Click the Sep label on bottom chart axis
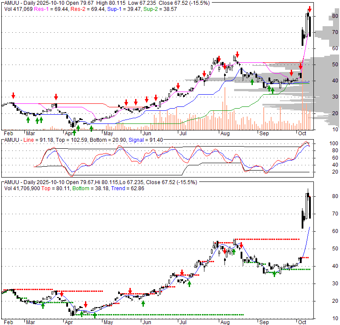 [x=264, y=322]
